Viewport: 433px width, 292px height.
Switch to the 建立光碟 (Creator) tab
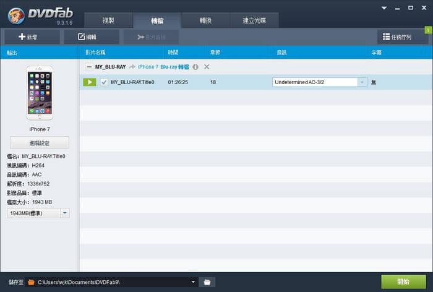coord(254,20)
